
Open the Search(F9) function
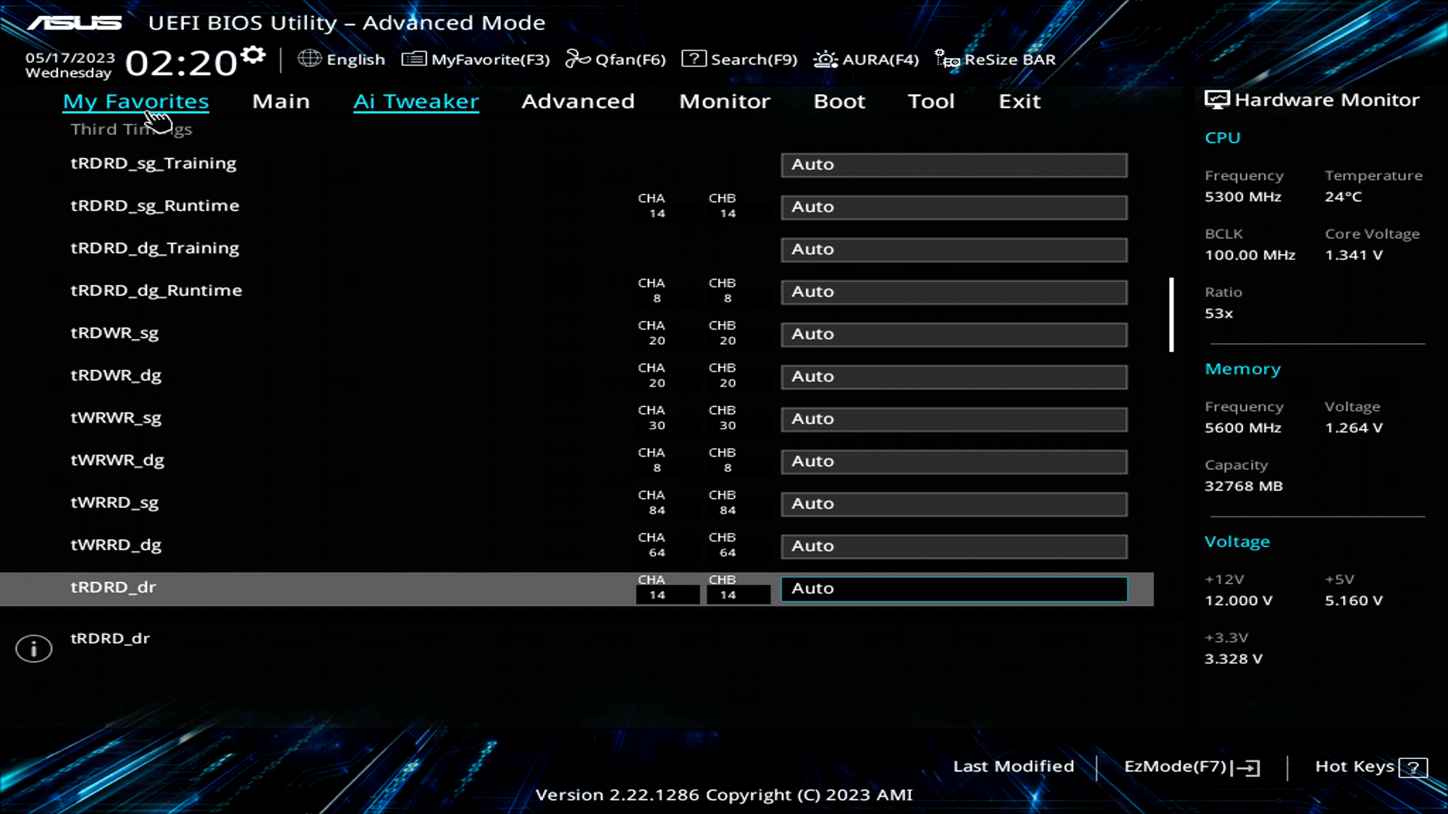click(x=739, y=59)
